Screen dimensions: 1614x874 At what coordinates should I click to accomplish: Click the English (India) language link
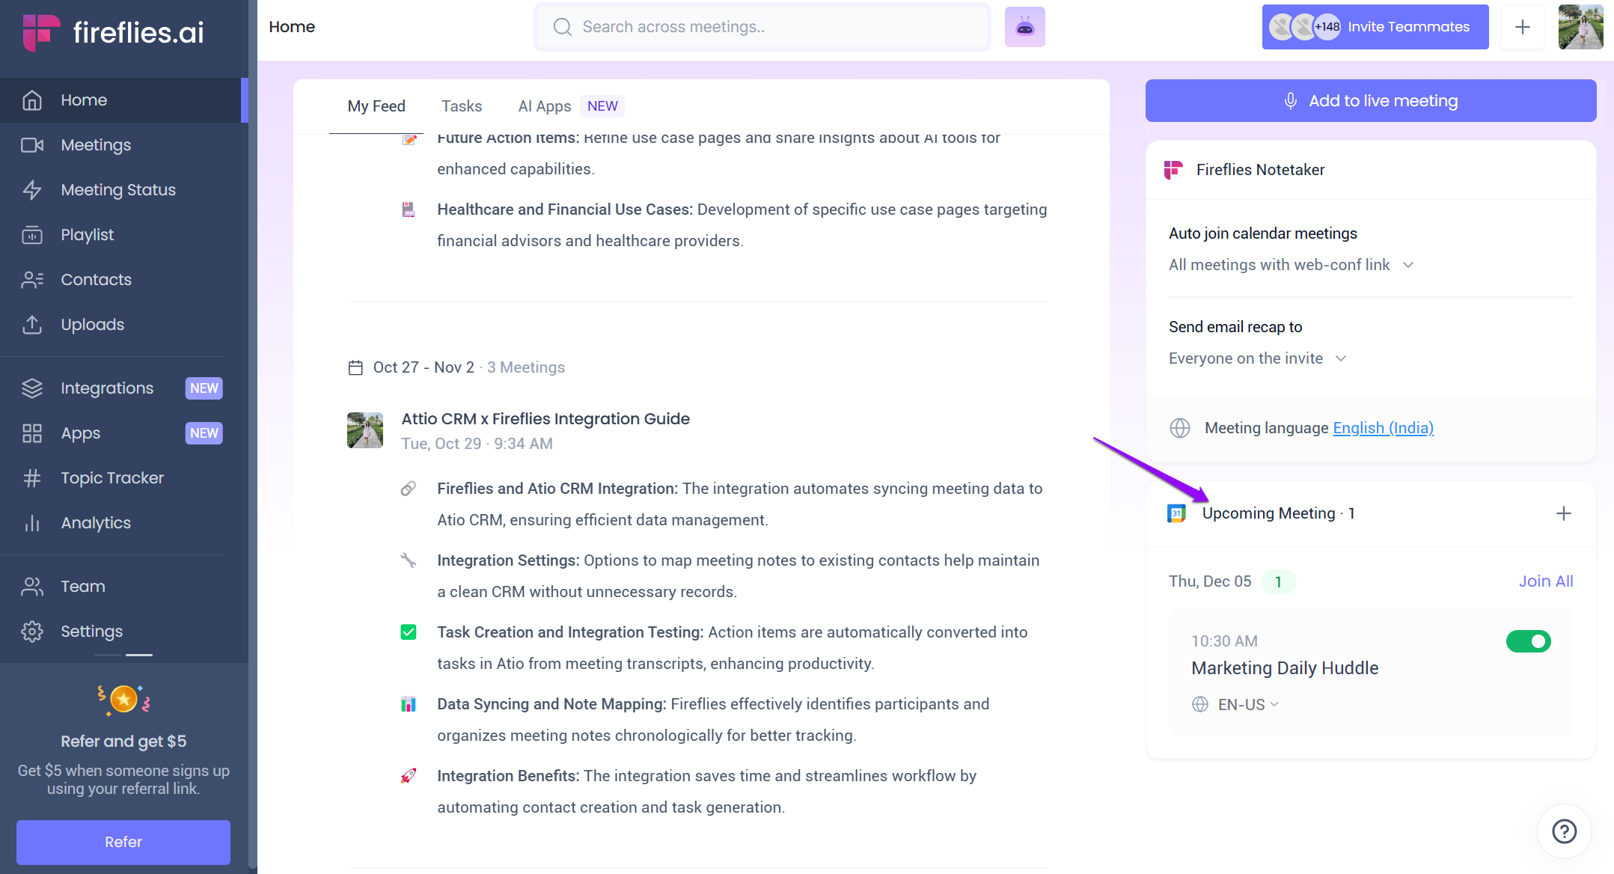(1383, 428)
